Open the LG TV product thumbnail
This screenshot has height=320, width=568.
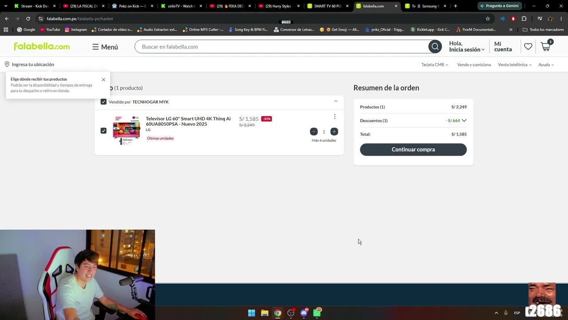[x=126, y=130]
